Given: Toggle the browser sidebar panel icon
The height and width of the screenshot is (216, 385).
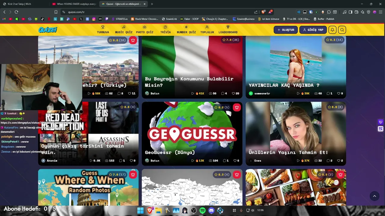Looking at the screenshot, I should 350,12.
